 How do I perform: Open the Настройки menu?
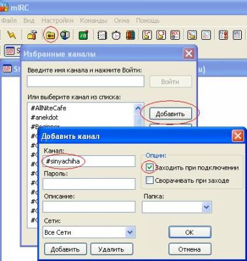(x=58, y=21)
